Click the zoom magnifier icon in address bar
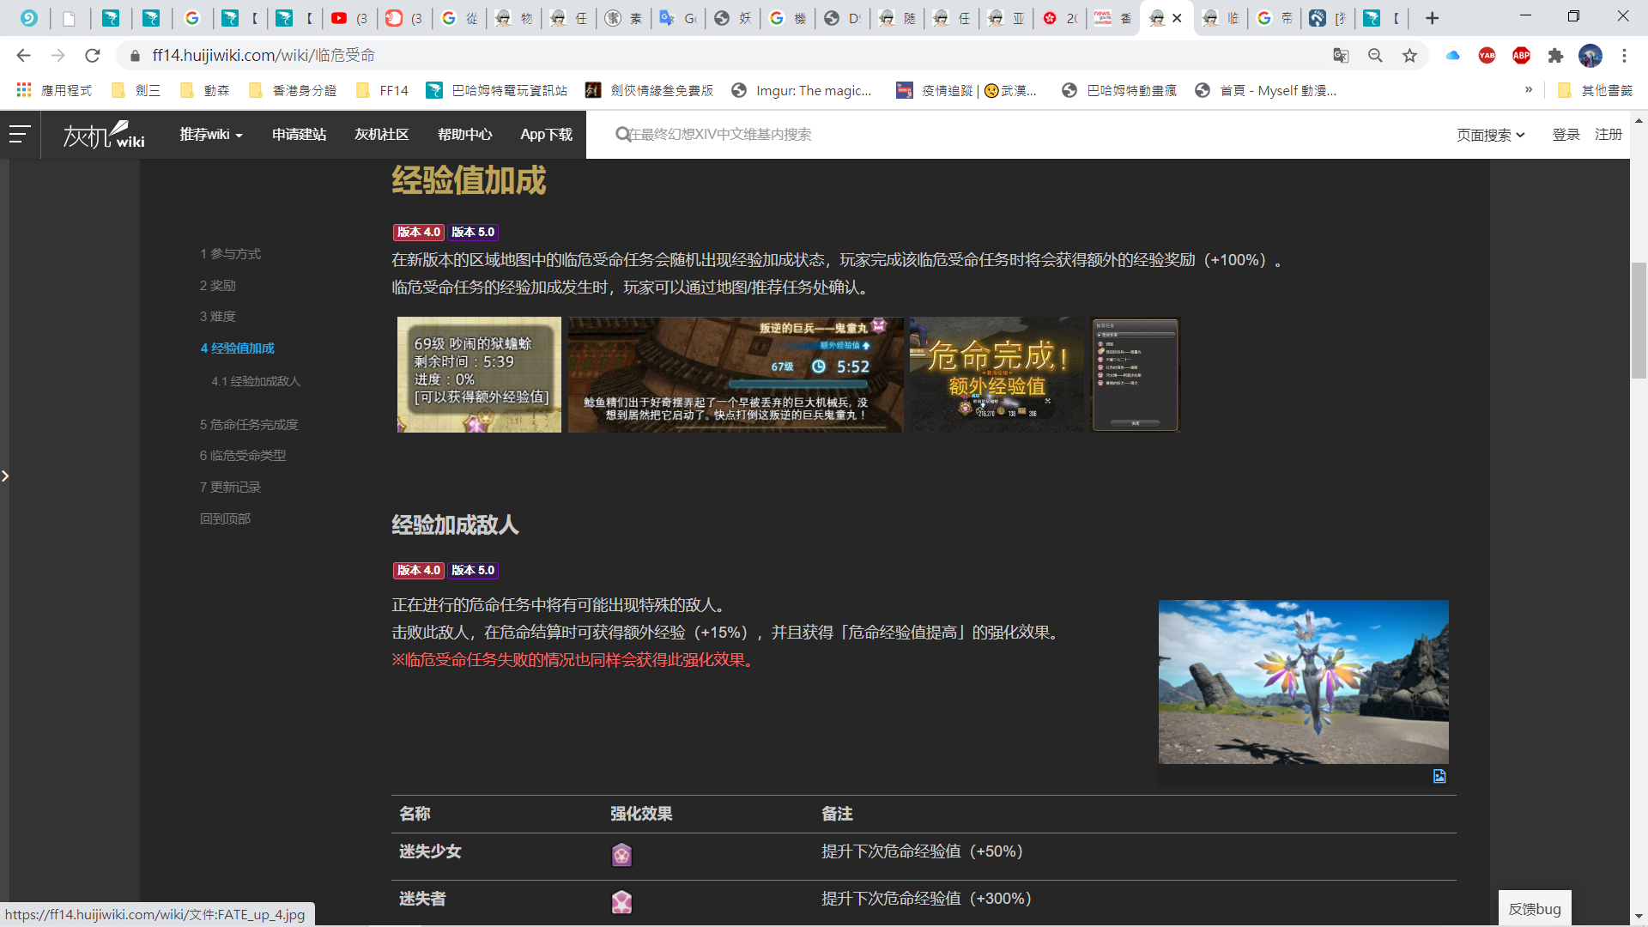Image resolution: width=1648 pixels, height=927 pixels. (1375, 56)
